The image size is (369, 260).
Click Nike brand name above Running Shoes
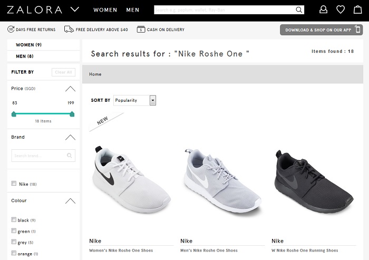277,241
